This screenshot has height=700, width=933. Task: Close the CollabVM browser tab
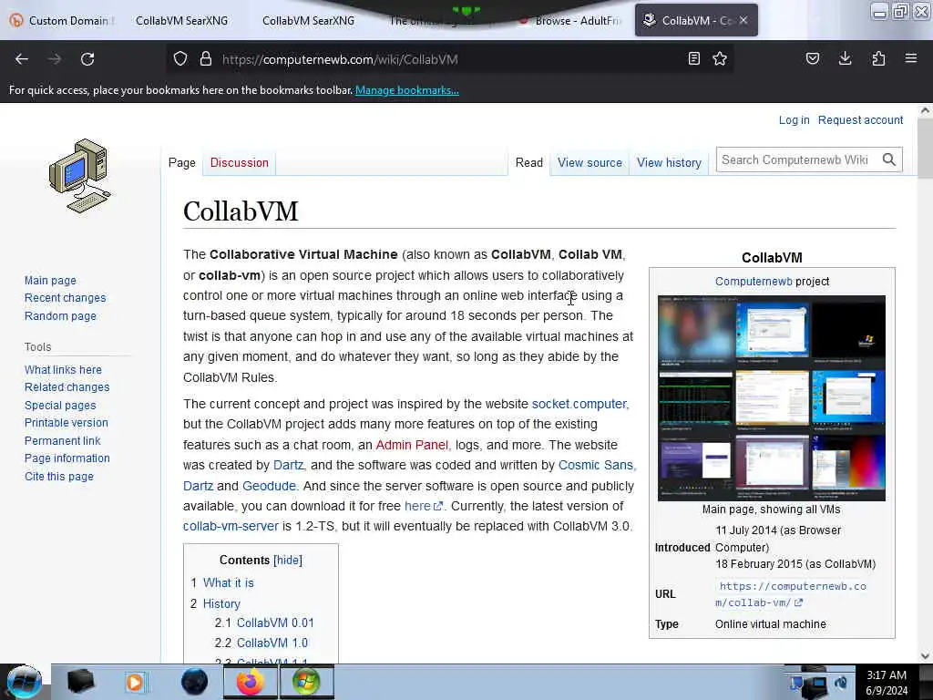(743, 20)
